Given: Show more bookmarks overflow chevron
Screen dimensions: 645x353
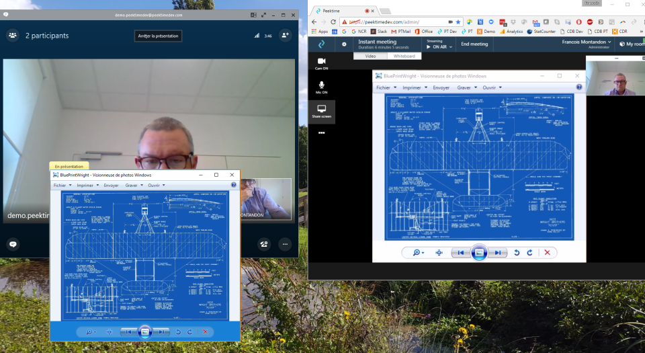Looking at the screenshot, I should tap(641, 32).
